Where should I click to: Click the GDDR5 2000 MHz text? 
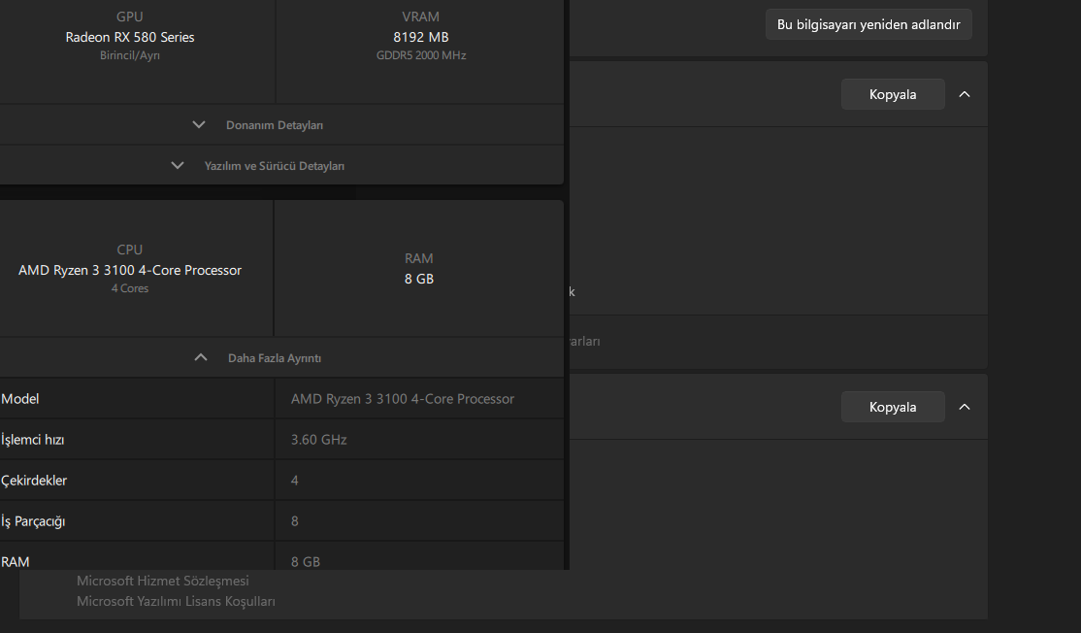click(x=420, y=55)
